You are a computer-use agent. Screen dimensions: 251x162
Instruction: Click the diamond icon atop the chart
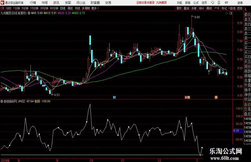click(x=227, y=13)
